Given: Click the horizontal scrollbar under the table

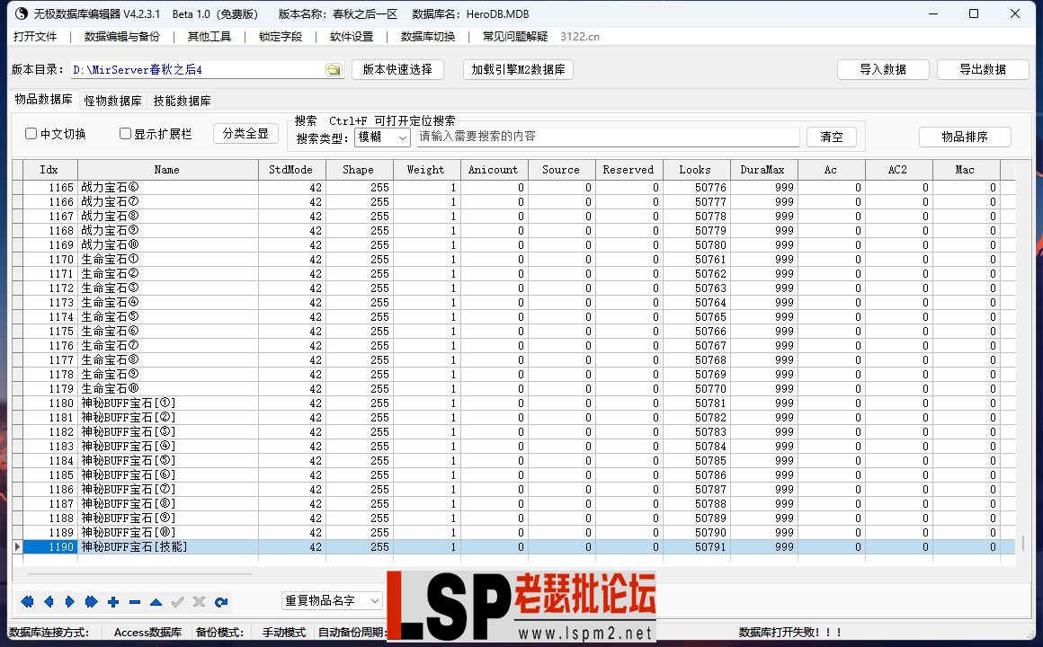Looking at the screenshot, I should [139, 573].
